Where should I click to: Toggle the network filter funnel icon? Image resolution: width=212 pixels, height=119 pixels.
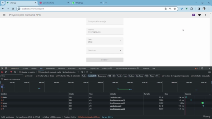pyautogui.click(x=11, y=72)
